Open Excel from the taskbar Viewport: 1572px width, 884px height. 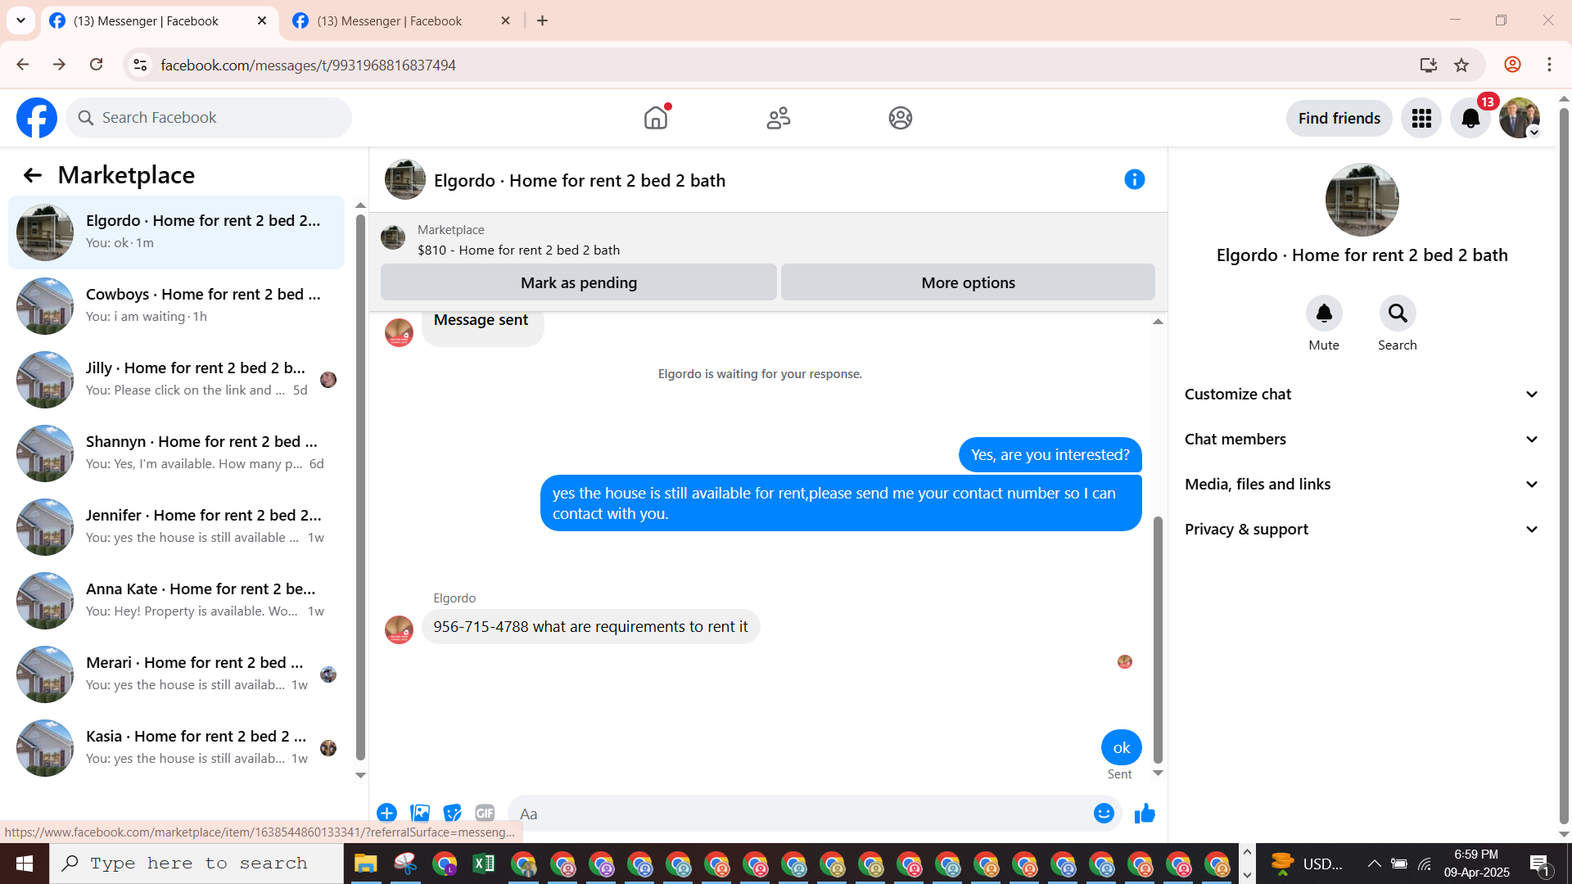484,864
